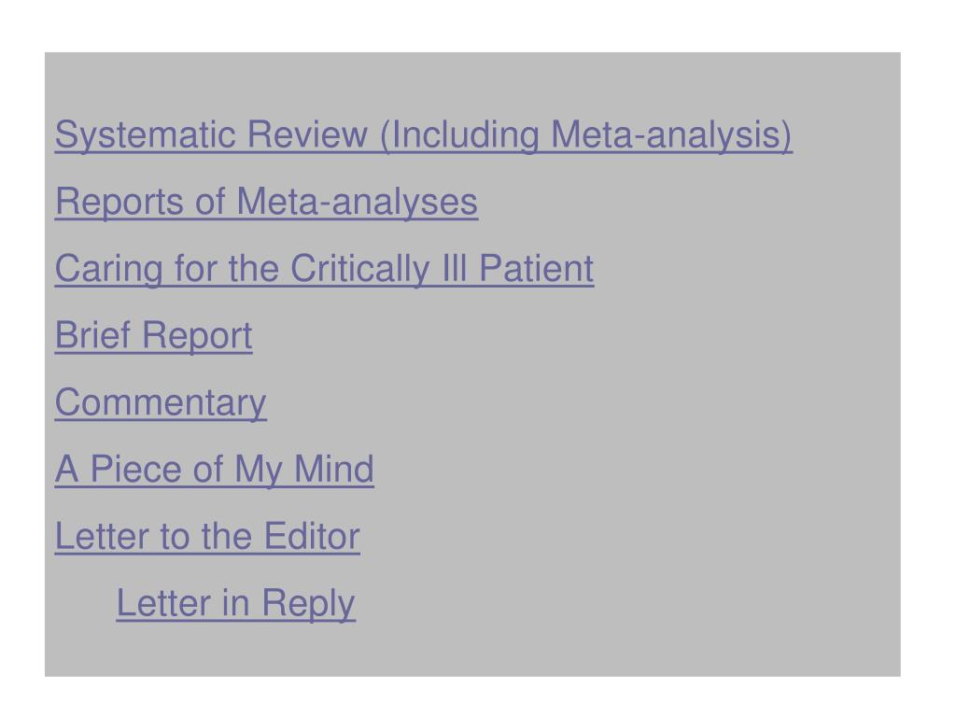Open Systematic Review (Including Meta-analysis) link
The width and height of the screenshot is (956, 717).
[424, 134]
